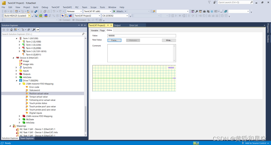Open the TwinCAT menu
Viewport: 271px width, 145px height.
pyautogui.click(x=55, y=7)
